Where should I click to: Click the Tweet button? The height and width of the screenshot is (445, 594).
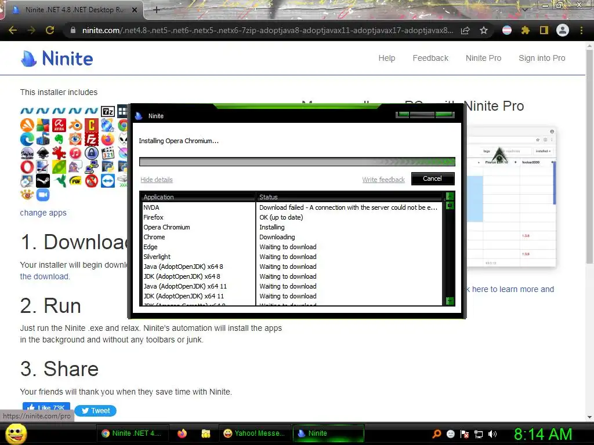pyautogui.click(x=96, y=411)
